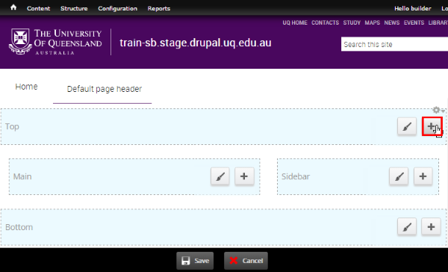Click the train-sb.stage.drupal.uq.edu.au site title
Image resolution: width=448 pixels, height=272 pixels.
point(196,43)
